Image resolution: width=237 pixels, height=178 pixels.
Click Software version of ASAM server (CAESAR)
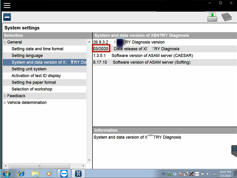tap(152, 55)
